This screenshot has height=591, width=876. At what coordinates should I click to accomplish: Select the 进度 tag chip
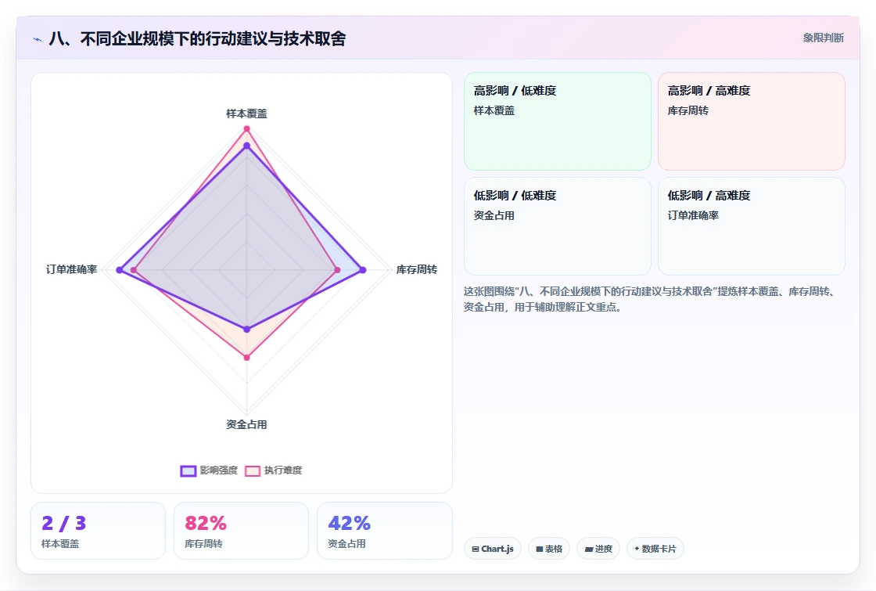pos(598,549)
